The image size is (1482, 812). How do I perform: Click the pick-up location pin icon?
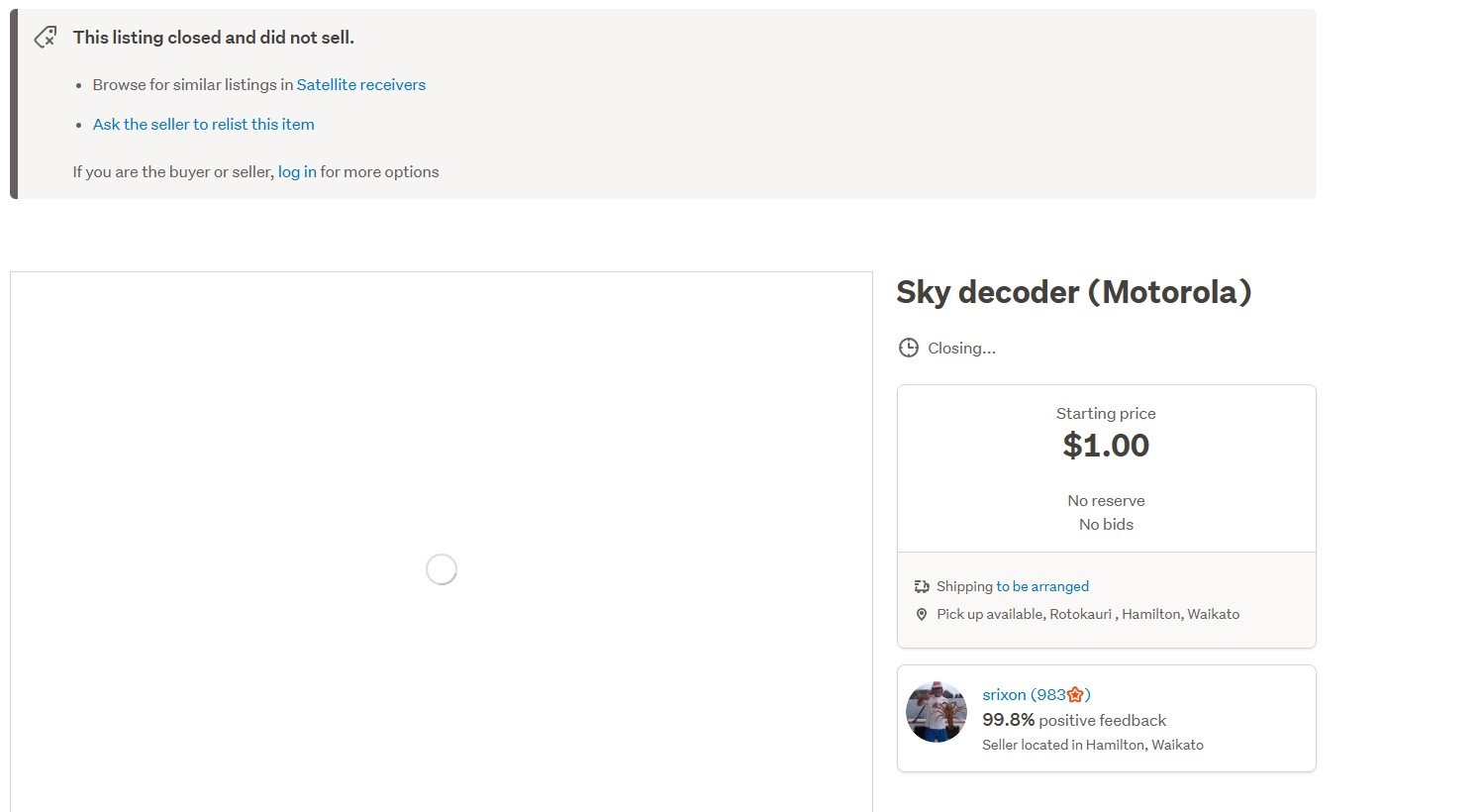point(922,614)
